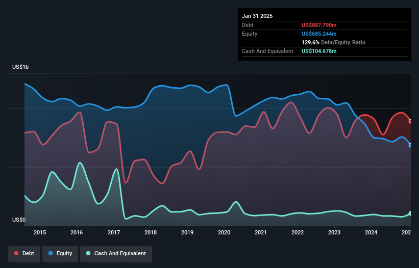Click the US$887.790m debt value
The height and width of the screenshot is (268, 419).
point(319,25)
